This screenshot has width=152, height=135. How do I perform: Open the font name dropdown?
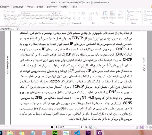52,13
